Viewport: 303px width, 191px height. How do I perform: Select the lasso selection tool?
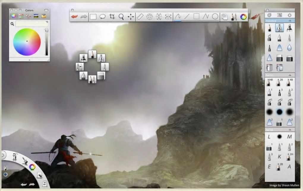coord(102,17)
